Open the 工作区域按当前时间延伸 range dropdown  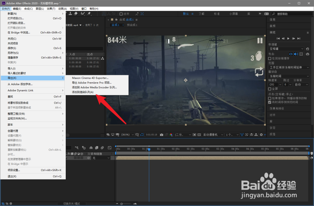click(289, 68)
